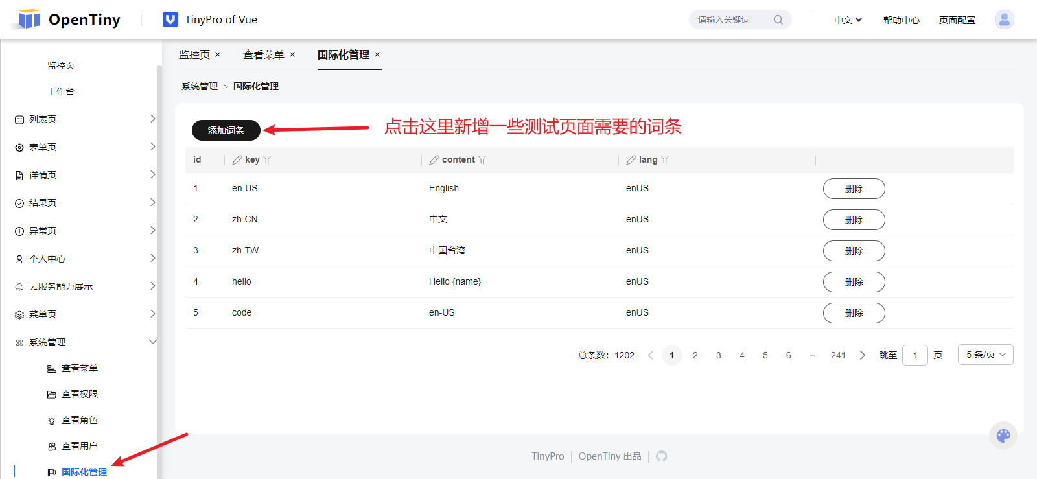Open the theme palette floating button
The height and width of the screenshot is (479, 1037).
tap(1003, 436)
